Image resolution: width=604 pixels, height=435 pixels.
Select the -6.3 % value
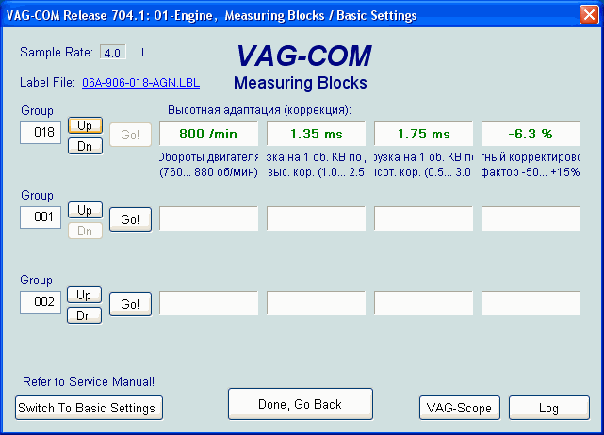(x=531, y=134)
